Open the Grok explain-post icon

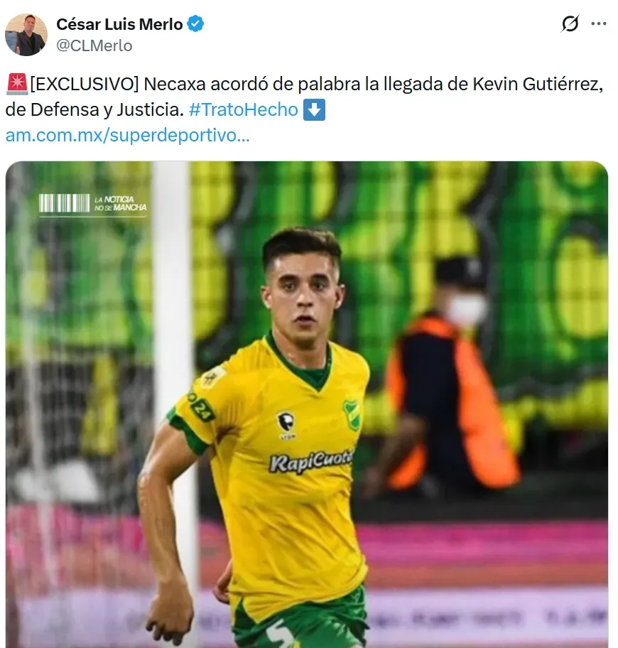point(570,23)
